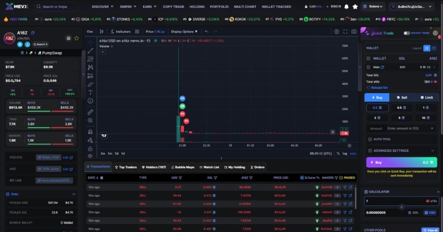Open the Solana network dropdown

tap(373, 6)
